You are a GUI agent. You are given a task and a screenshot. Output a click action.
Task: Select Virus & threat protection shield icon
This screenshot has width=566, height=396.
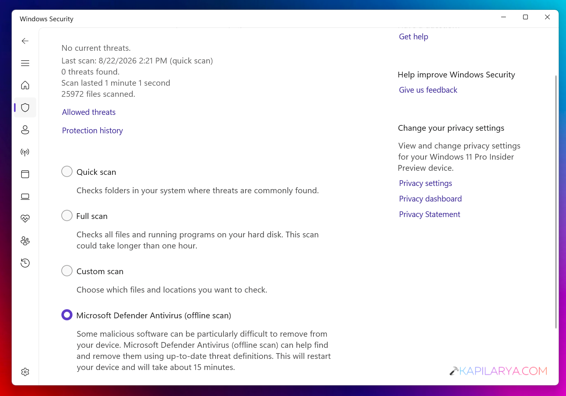25,108
